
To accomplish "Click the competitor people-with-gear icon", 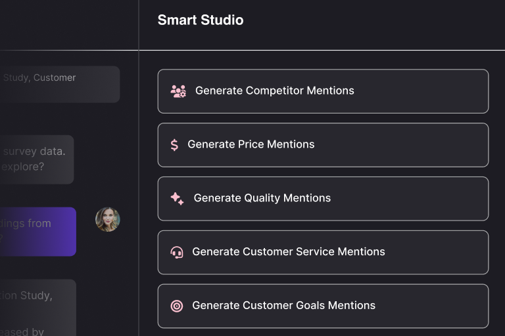I will 178,91.
